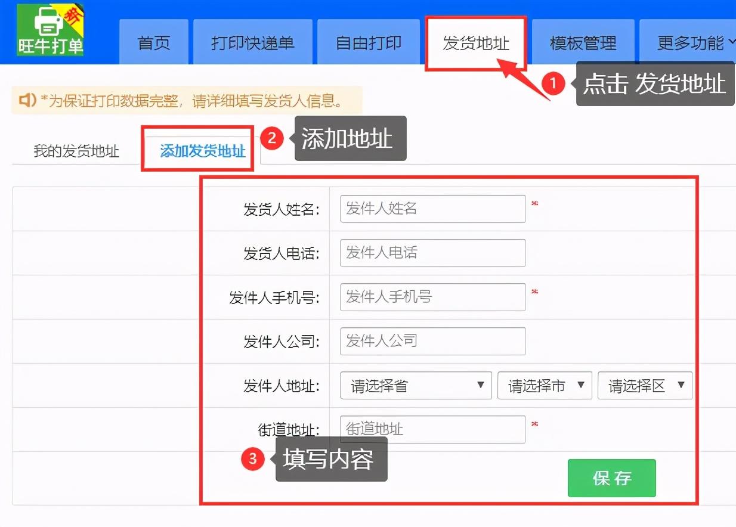This screenshot has width=736, height=527.
Task: Select the 自由打印 tab
Action: (367, 42)
